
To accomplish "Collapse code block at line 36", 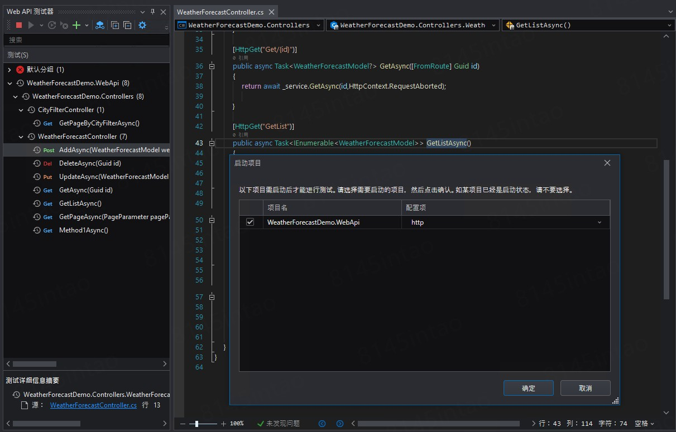I will coord(212,66).
